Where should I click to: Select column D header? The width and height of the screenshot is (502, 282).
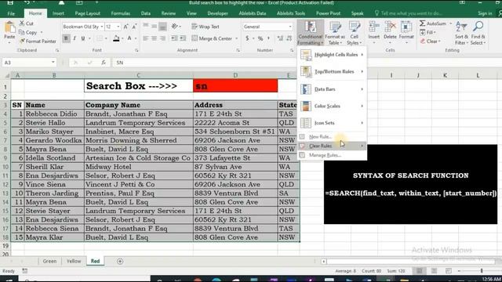tap(235, 75)
